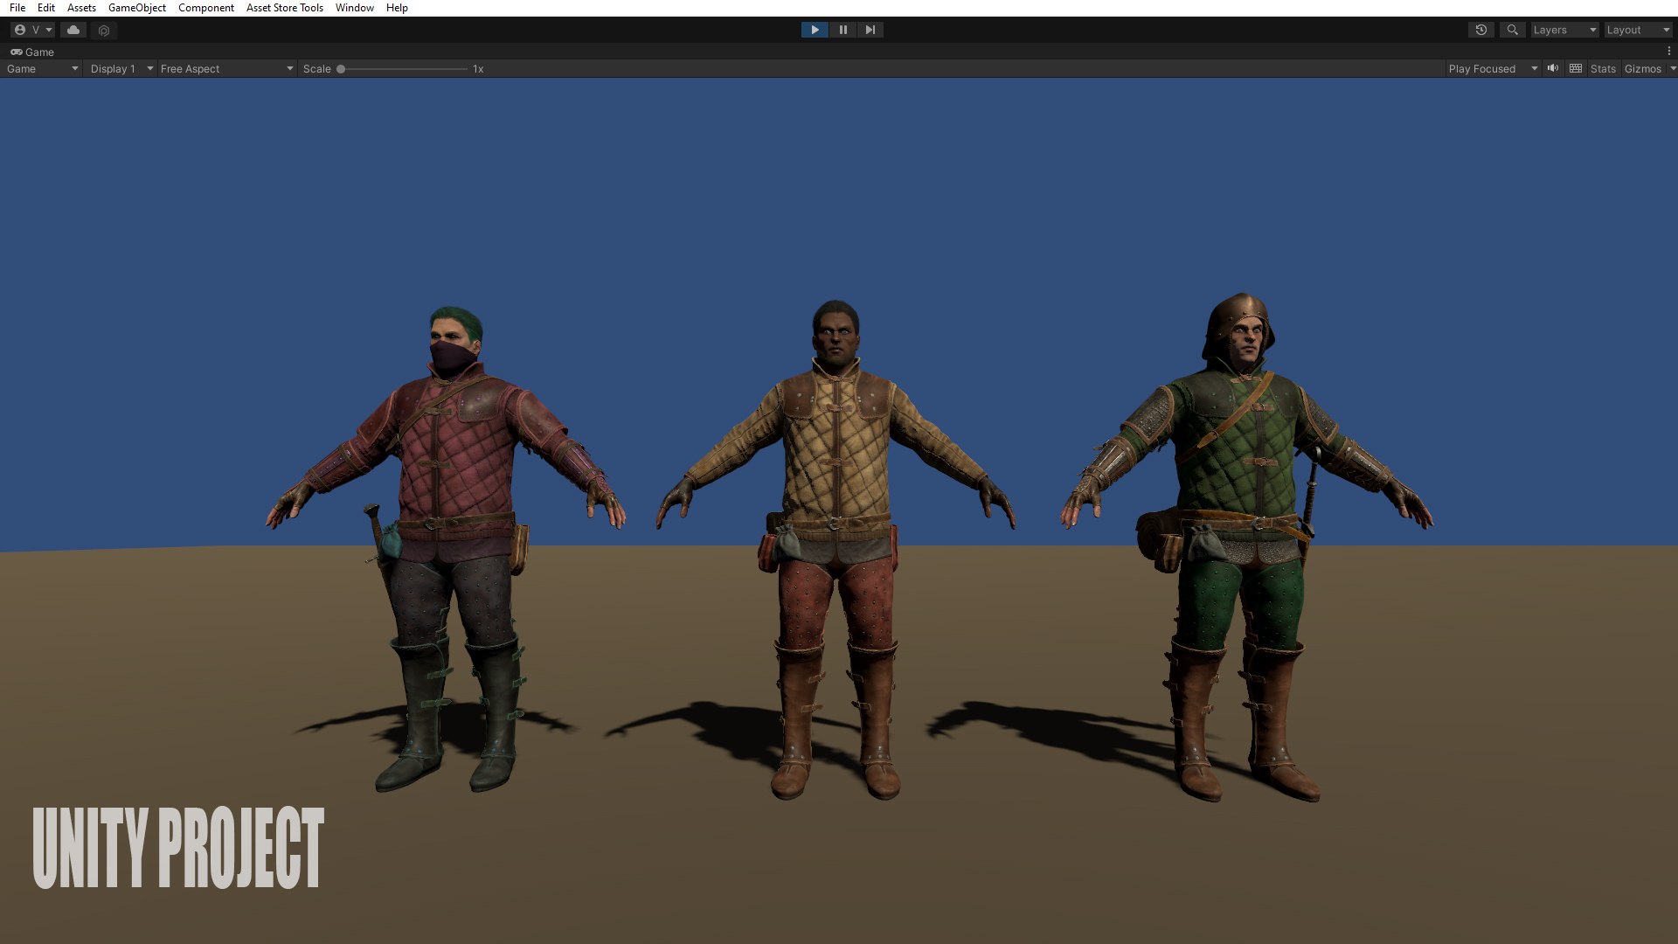Select the Game view tab
Image resolution: width=1678 pixels, height=944 pixels.
(32, 52)
